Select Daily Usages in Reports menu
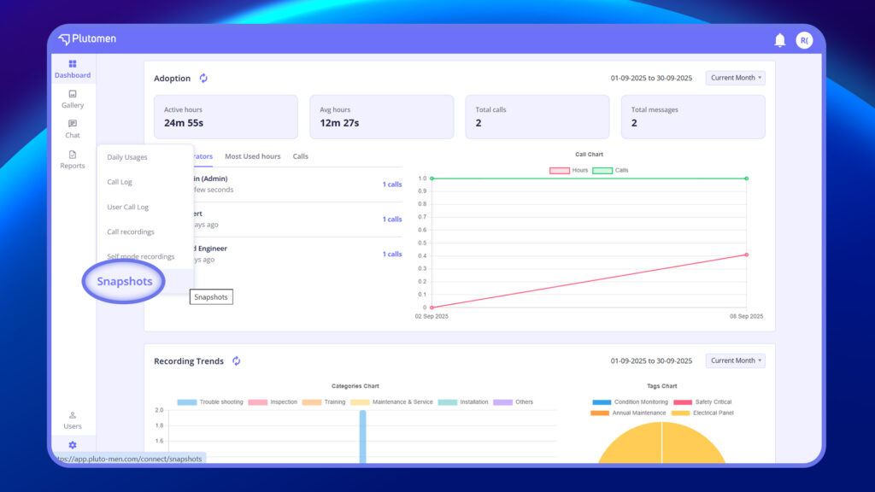 127,157
